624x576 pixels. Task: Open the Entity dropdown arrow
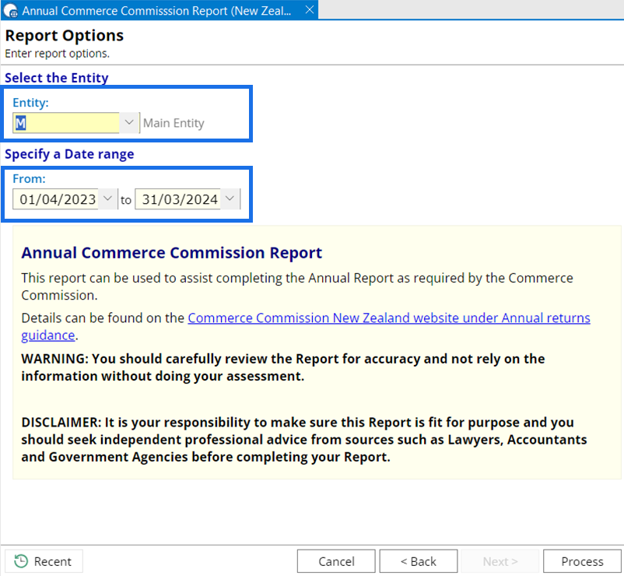[129, 123]
